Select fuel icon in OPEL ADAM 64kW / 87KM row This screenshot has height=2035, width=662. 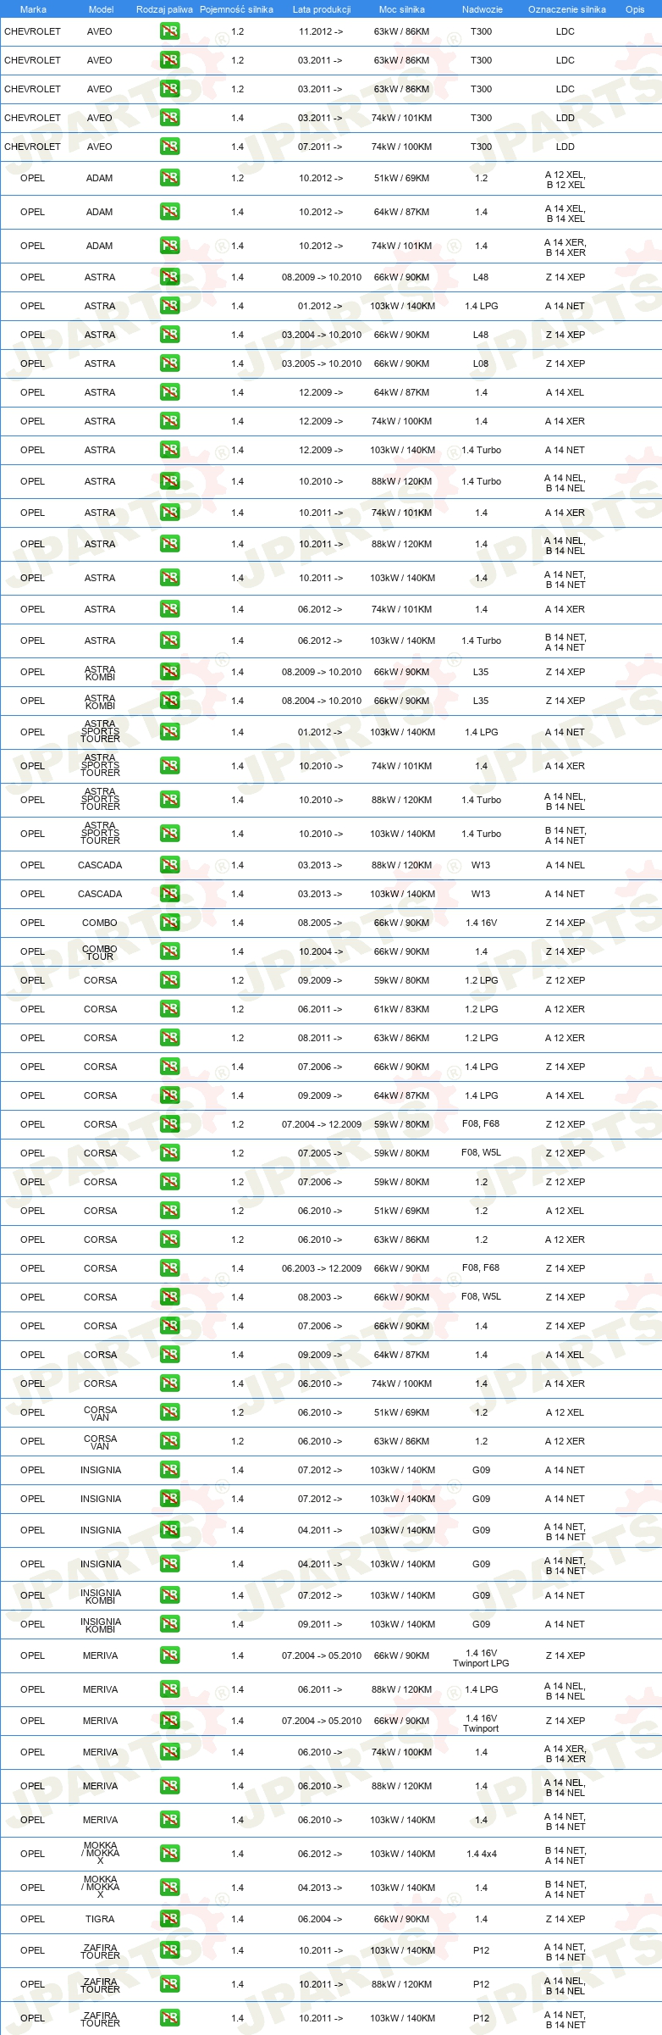tap(169, 212)
